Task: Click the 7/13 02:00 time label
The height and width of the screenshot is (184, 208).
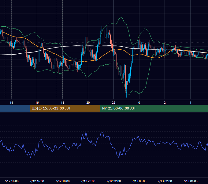Action: coord(165,181)
